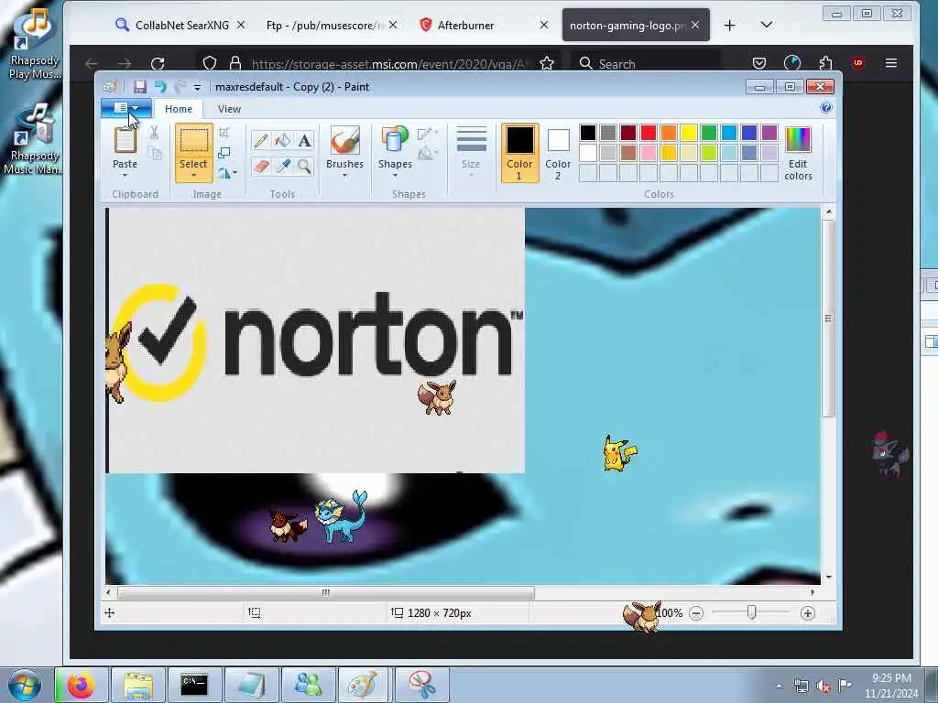
Task: Pick the yellow color swatch
Action: [689, 132]
